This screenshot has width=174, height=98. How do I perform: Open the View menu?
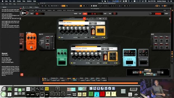coord(24,1)
